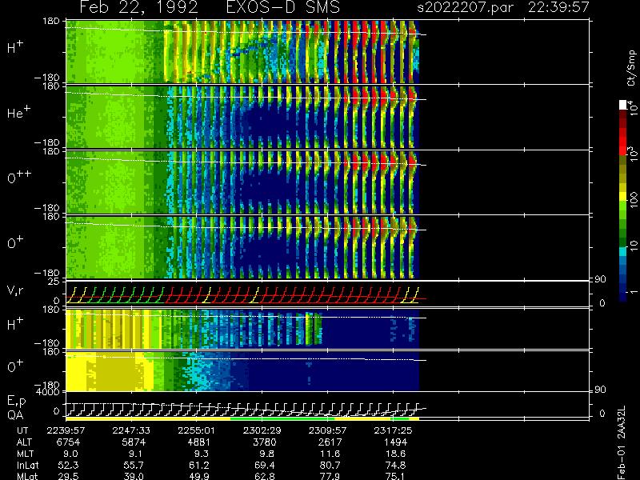Screen dimensions: 640x480
Task: Click altitude value "2617"
Action: pos(330,442)
